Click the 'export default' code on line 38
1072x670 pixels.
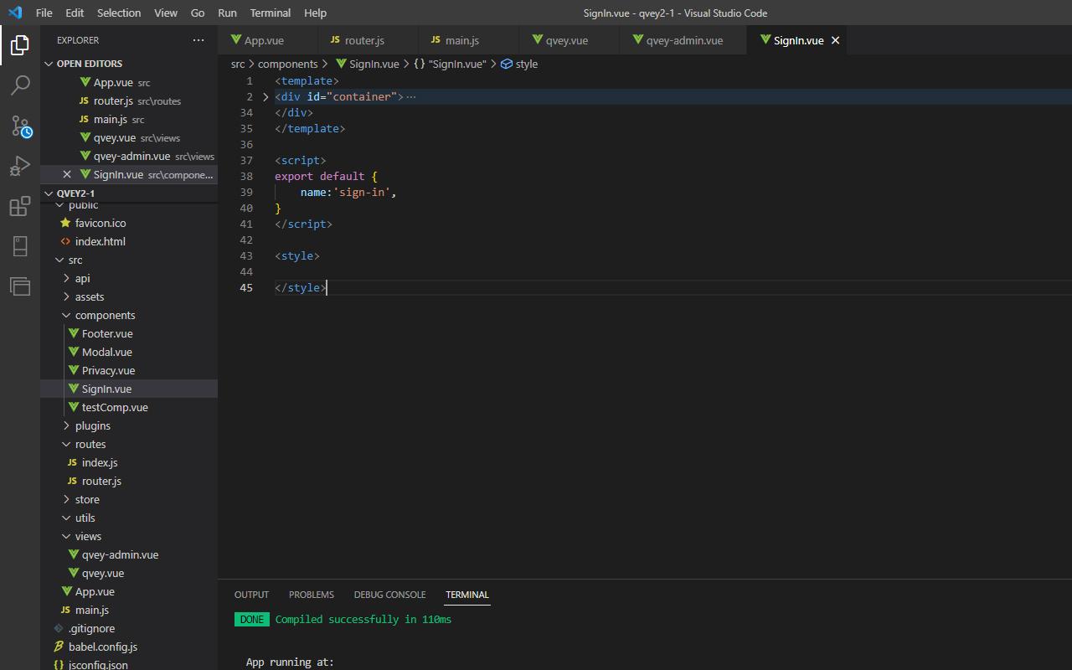tap(319, 176)
